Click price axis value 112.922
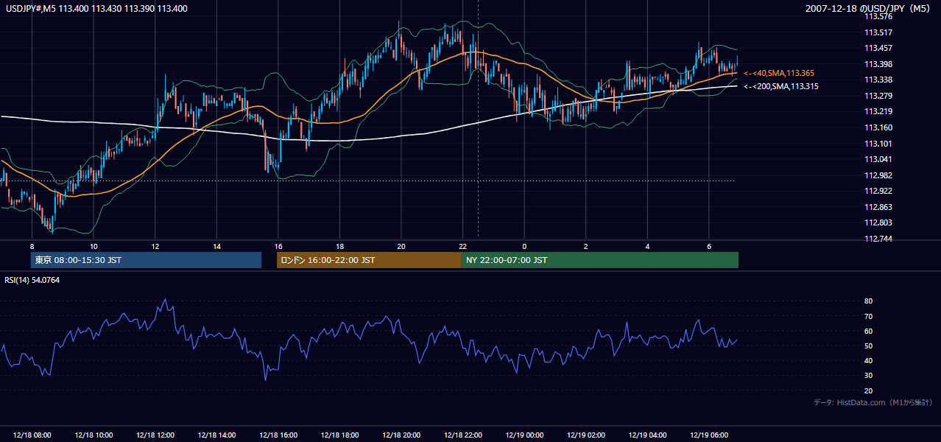The height and width of the screenshot is (442, 941). [x=878, y=191]
